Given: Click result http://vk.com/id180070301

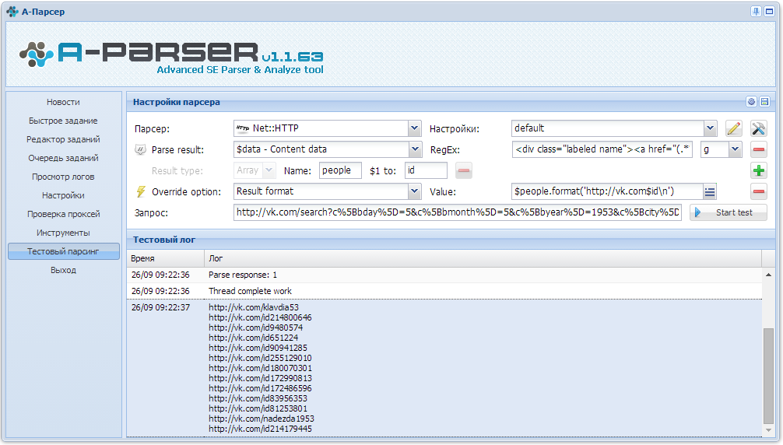Looking at the screenshot, I should click(x=260, y=368).
